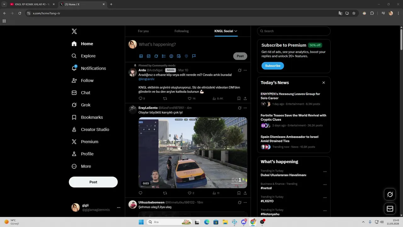This screenshot has height=227, width=403.
Task: Open the More menu in the sidebar
Action: (81, 166)
